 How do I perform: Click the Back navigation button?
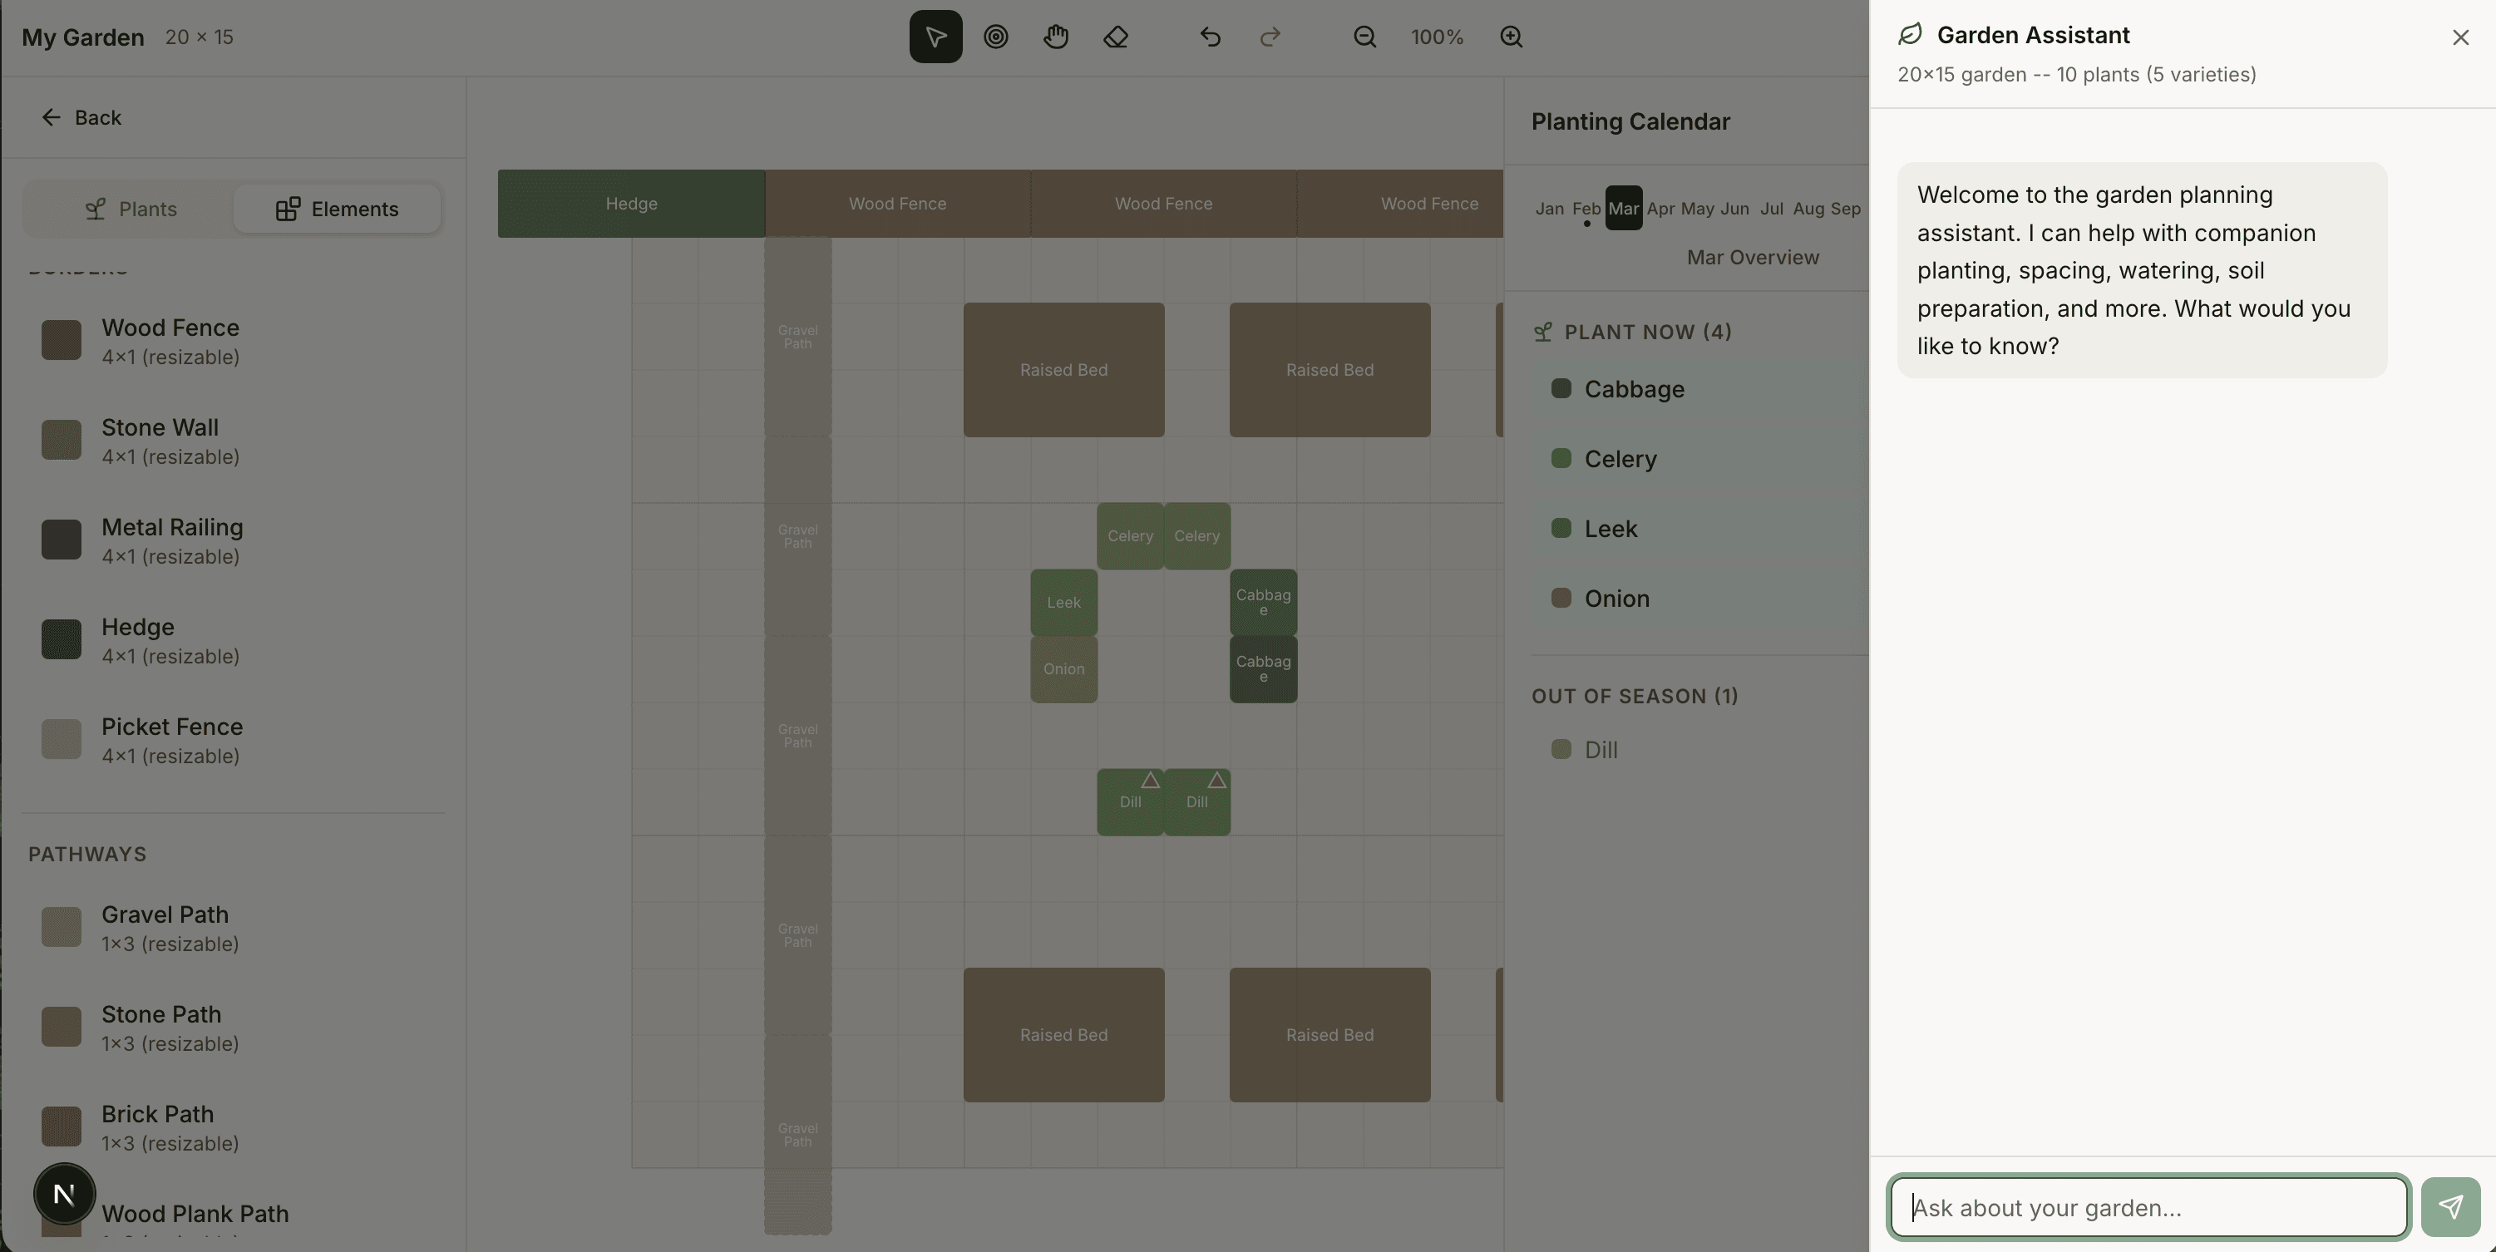[81, 117]
